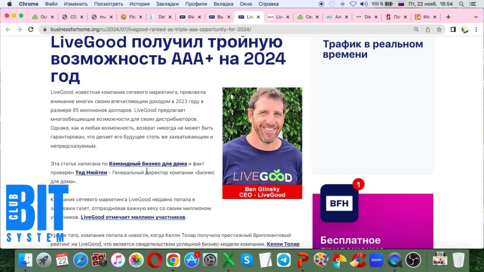Open Zoom app from the Dock
The width and height of the screenshot is (484, 272).
[x=376, y=260]
